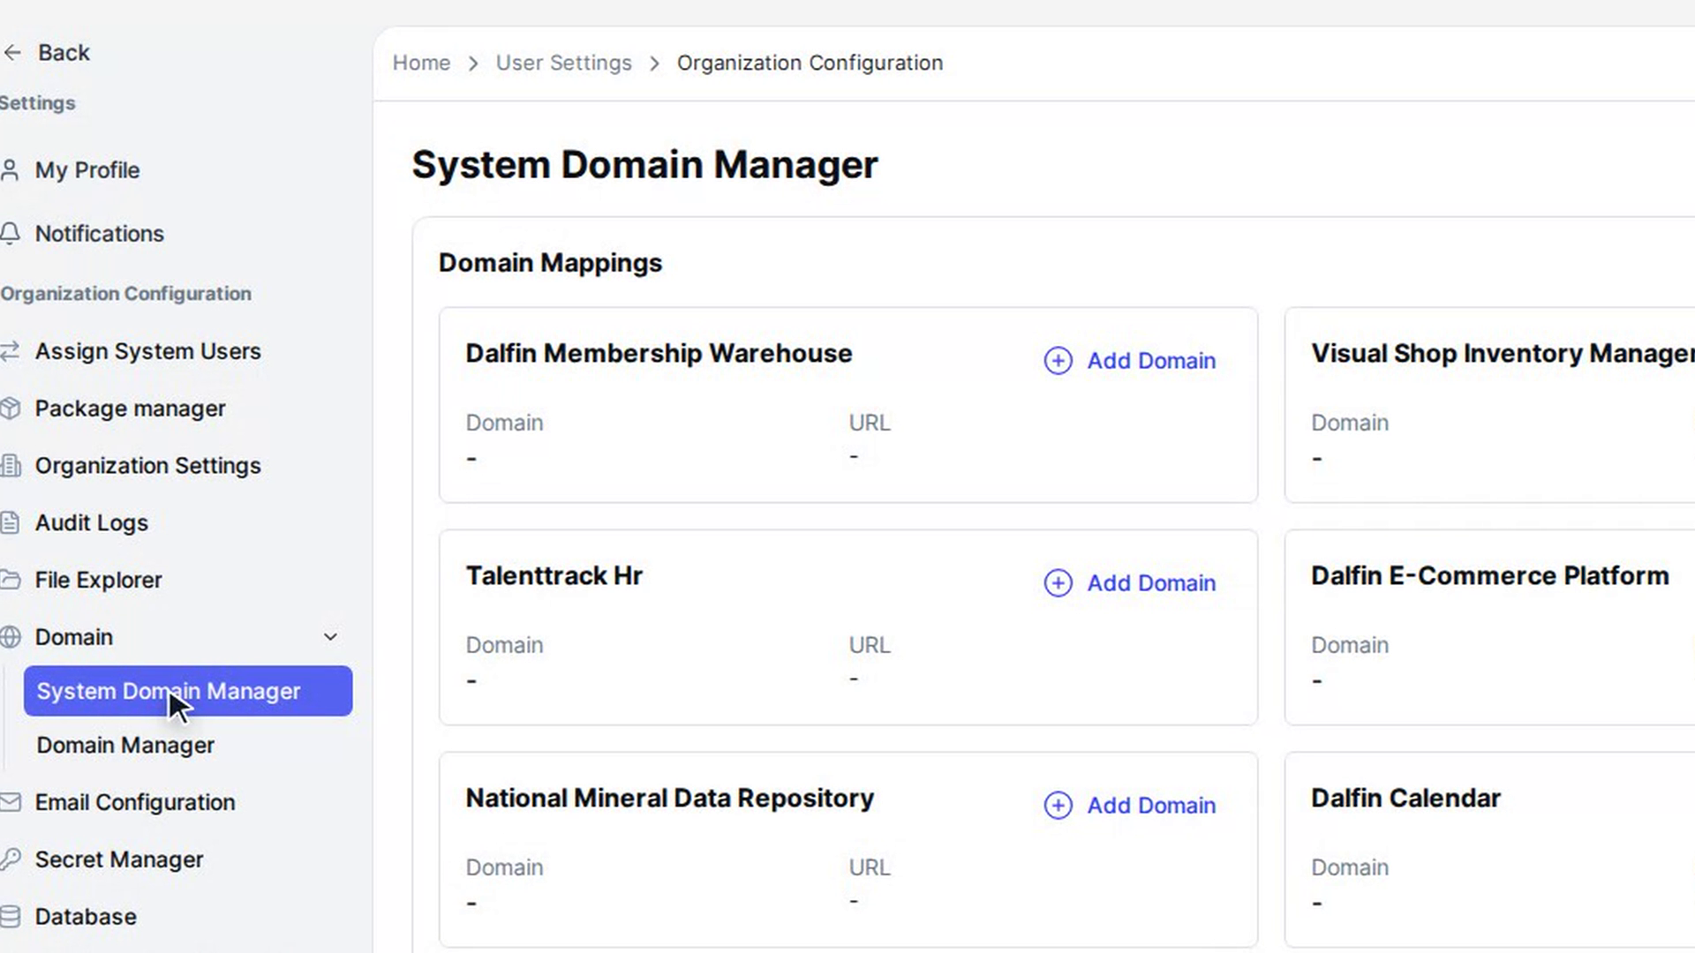Click the plus icon for Talenttrack Hr
Screen dimensions: 1695x953
pyautogui.click(x=1058, y=583)
